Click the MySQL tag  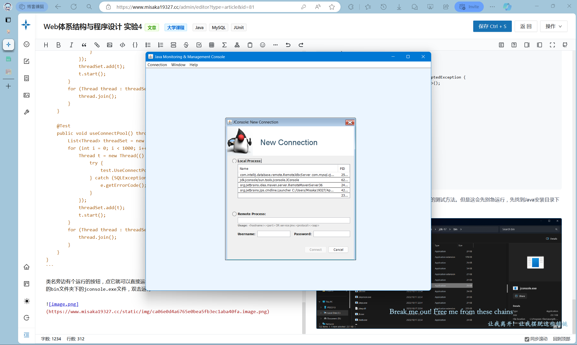pos(219,28)
